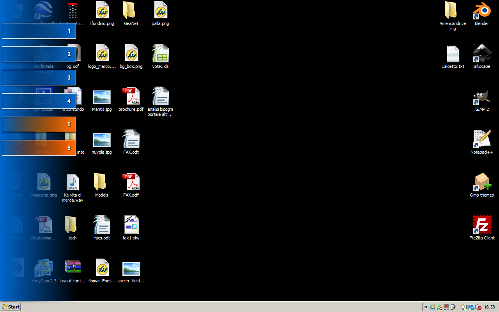Select the flomar_Foot image file
This screenshot has width=499, height=312.
coord(102,271)
